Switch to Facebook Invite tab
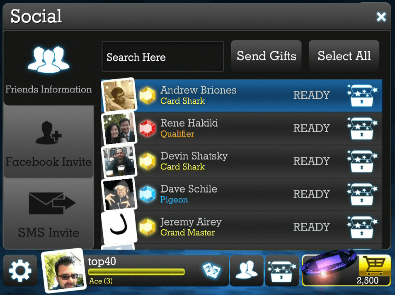Screen dimensions: 395x295 48,142
